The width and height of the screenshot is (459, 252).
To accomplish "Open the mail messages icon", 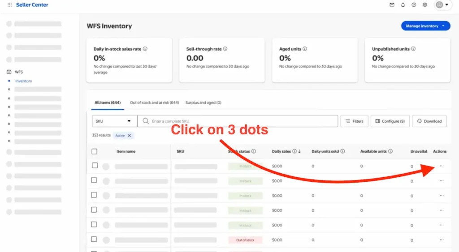I will click(392, 4).
